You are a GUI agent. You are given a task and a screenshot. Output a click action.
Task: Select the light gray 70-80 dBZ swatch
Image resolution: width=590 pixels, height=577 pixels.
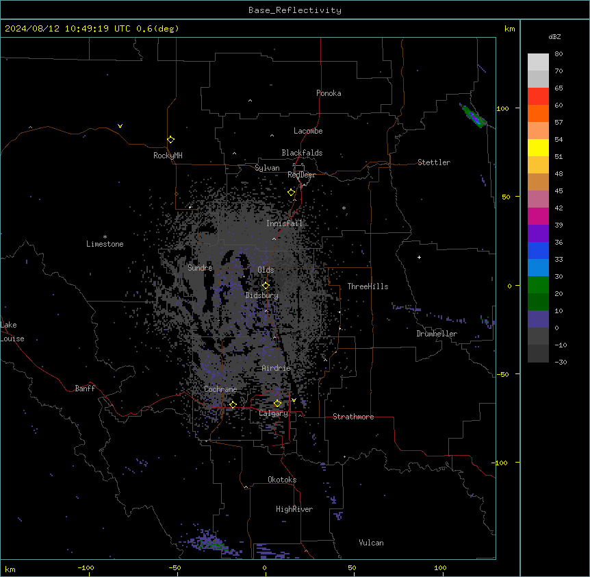pyautogui.click(x=538, y=62)
